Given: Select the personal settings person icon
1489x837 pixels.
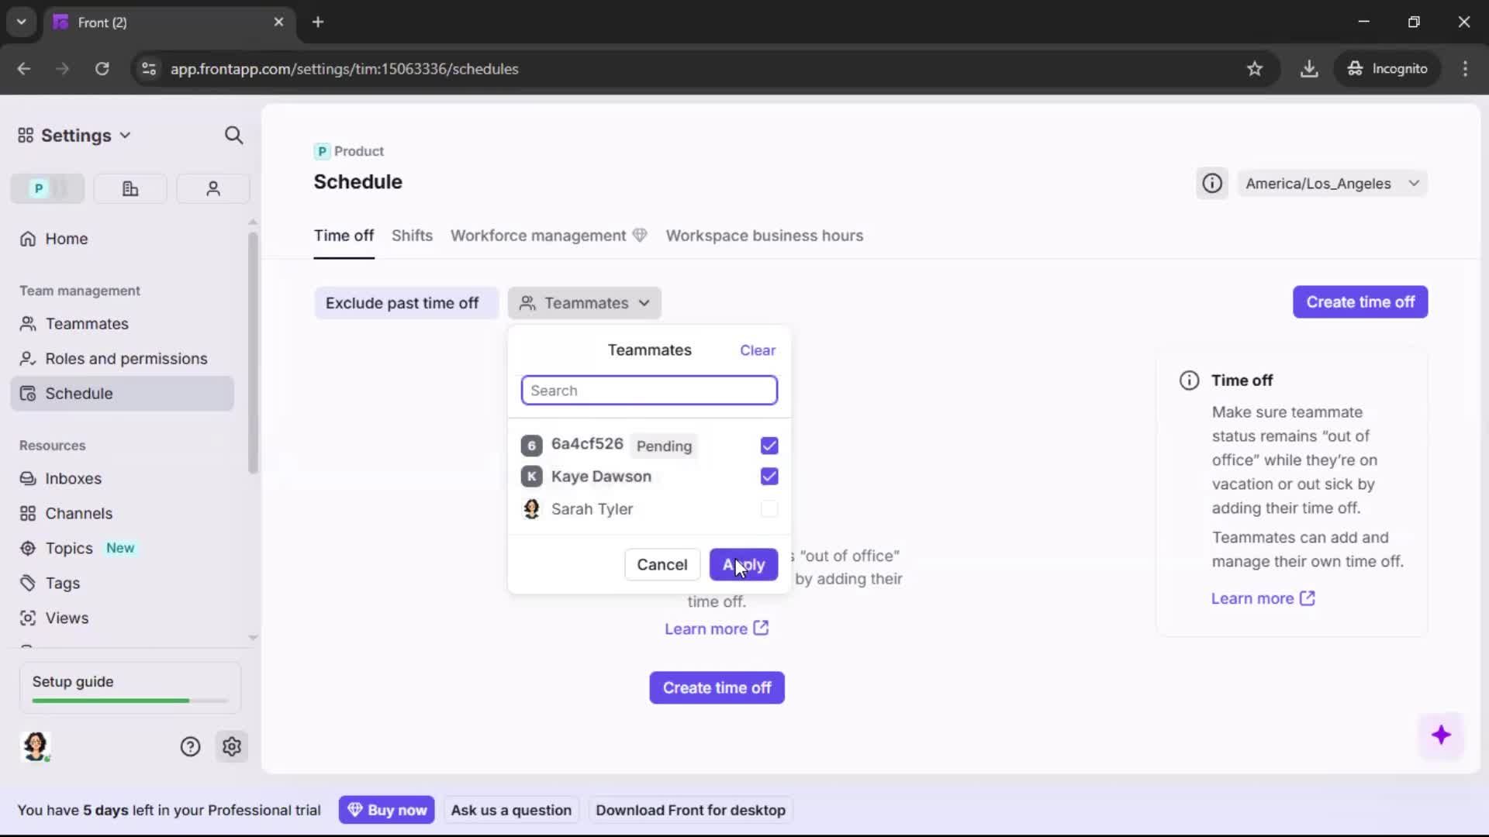Looking at the screenshot, I should point(212,188).
